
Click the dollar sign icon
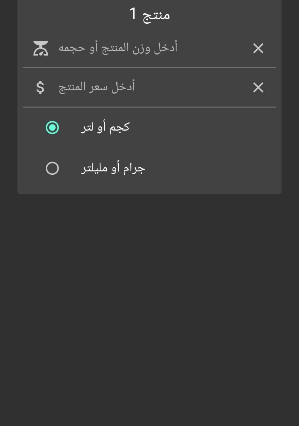coord(40,87)
